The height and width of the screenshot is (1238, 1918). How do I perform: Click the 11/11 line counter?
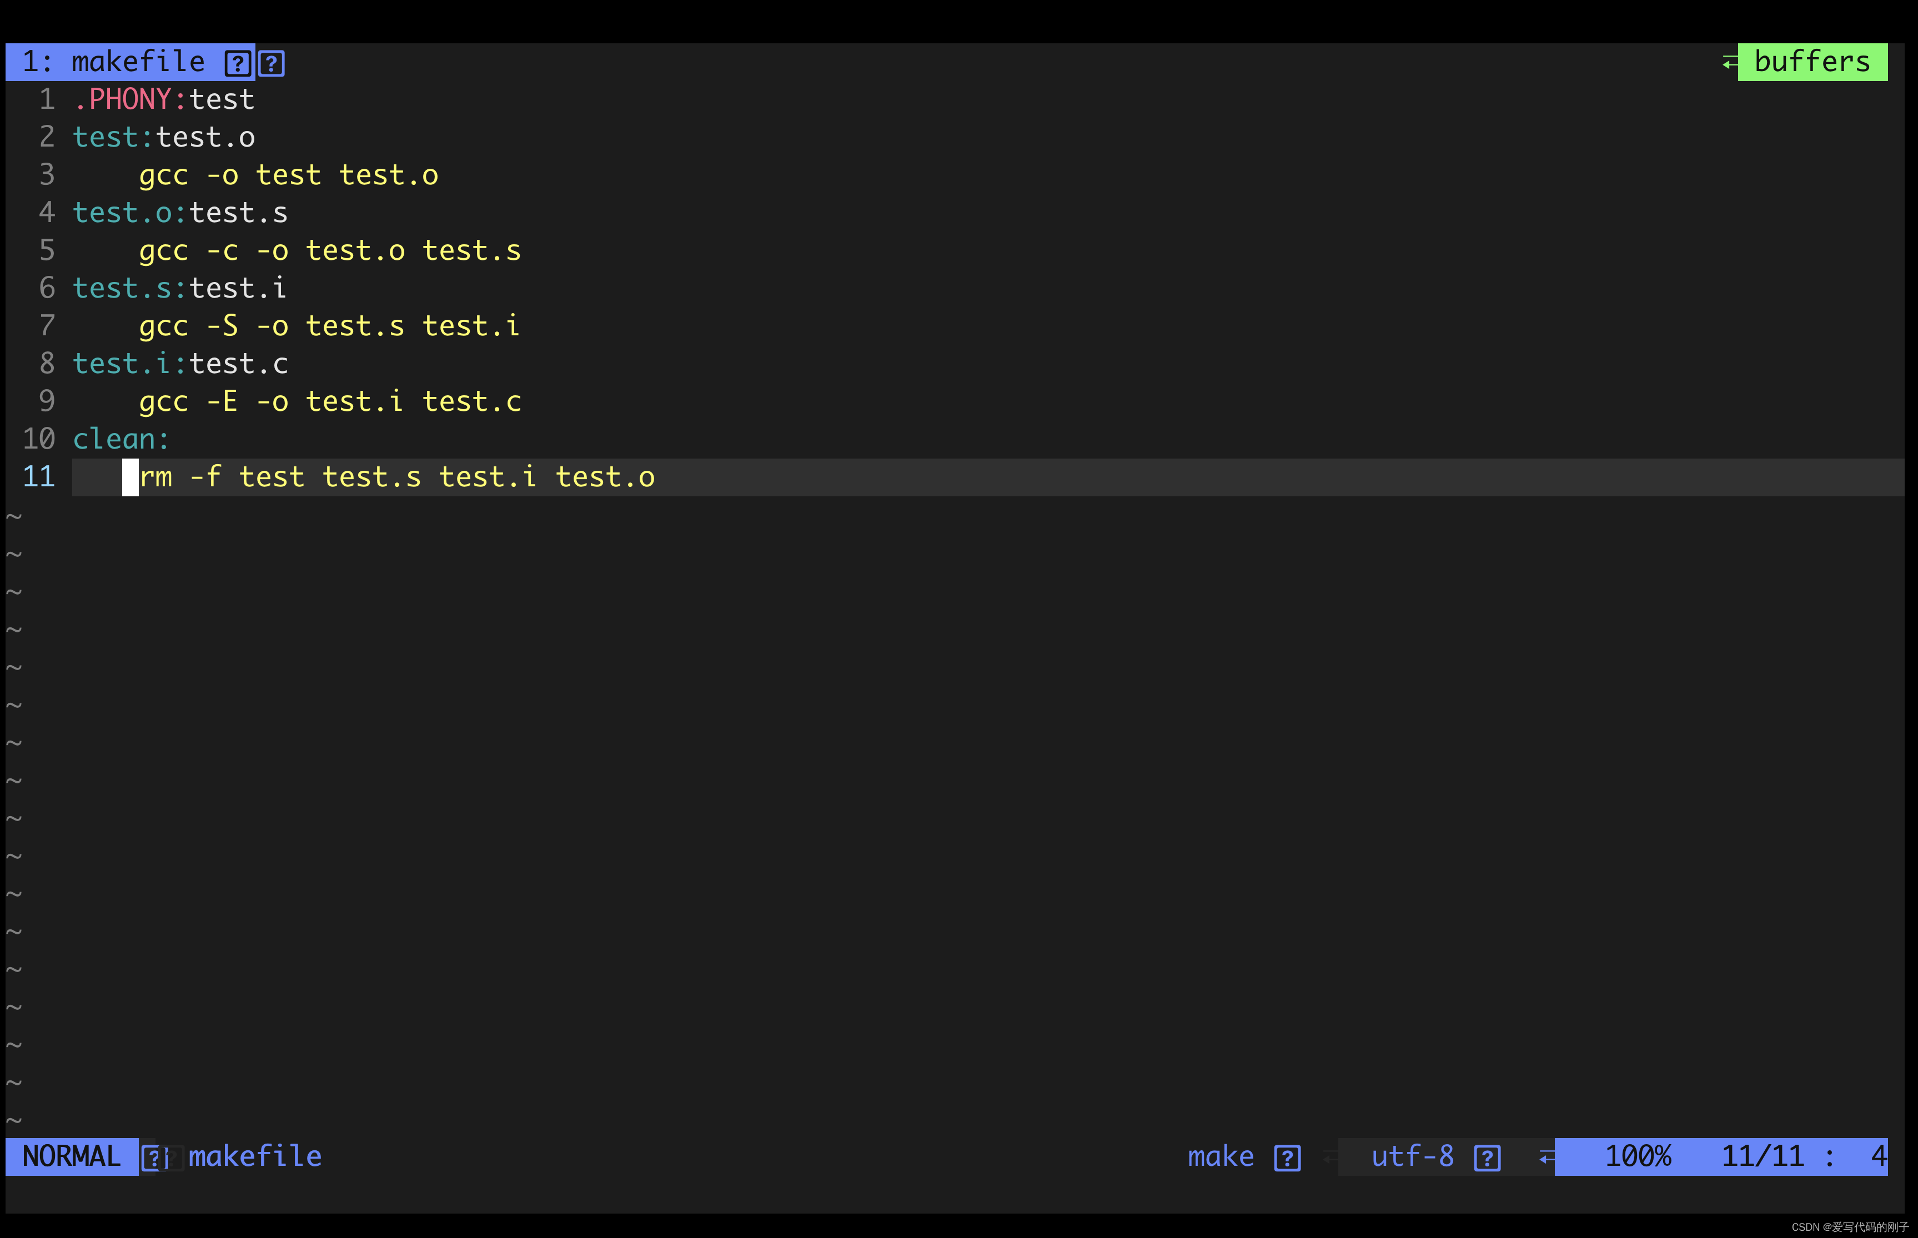point(1763,1156)
